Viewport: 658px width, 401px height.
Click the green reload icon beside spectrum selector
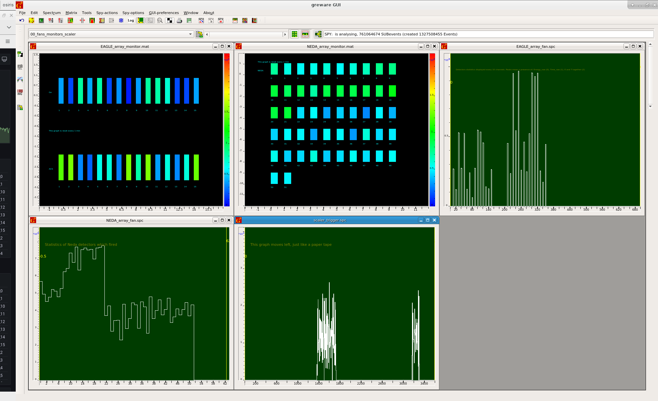[199, 34]
